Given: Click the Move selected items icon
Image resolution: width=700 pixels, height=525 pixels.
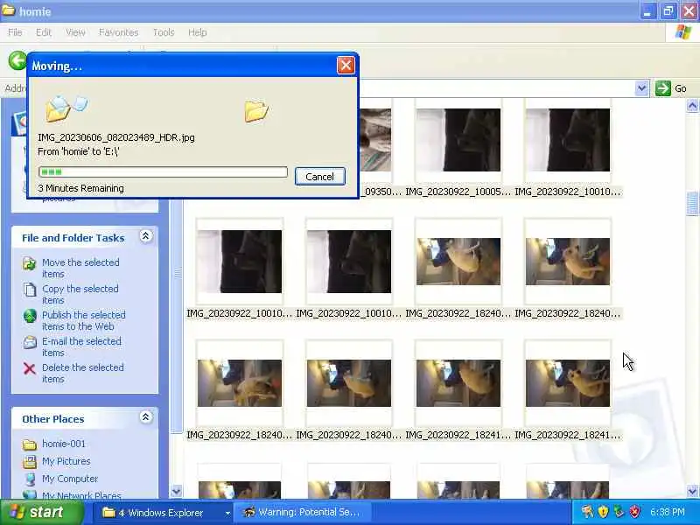Looking at the screenshot, I should [x=30, y=263].
